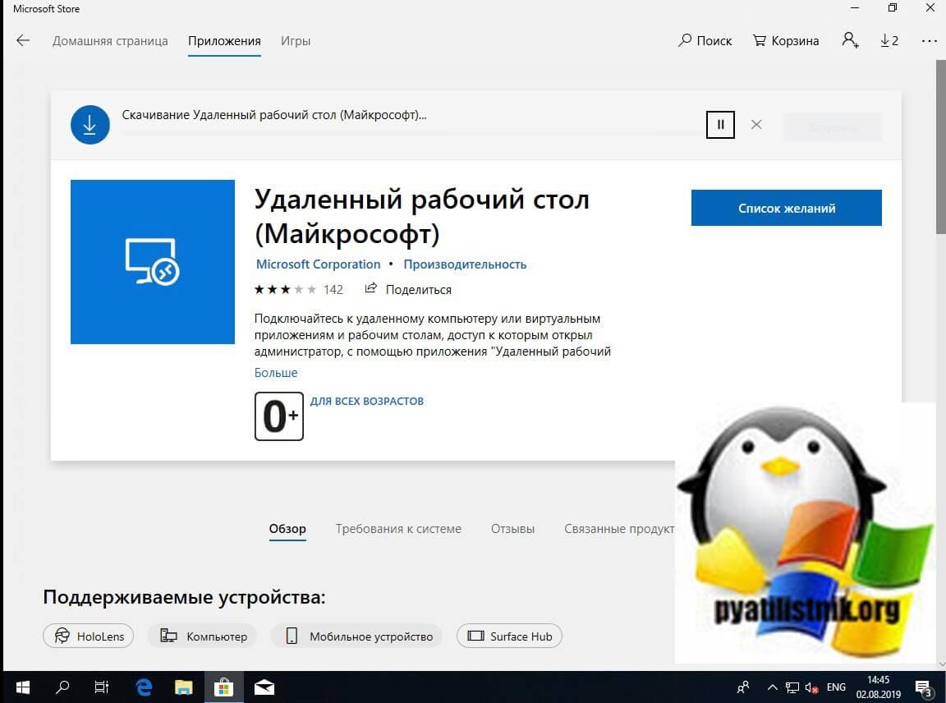Select the Мобильное устройство device chip
The height and width of the screenshot is (703, 946).
[356, 636]
